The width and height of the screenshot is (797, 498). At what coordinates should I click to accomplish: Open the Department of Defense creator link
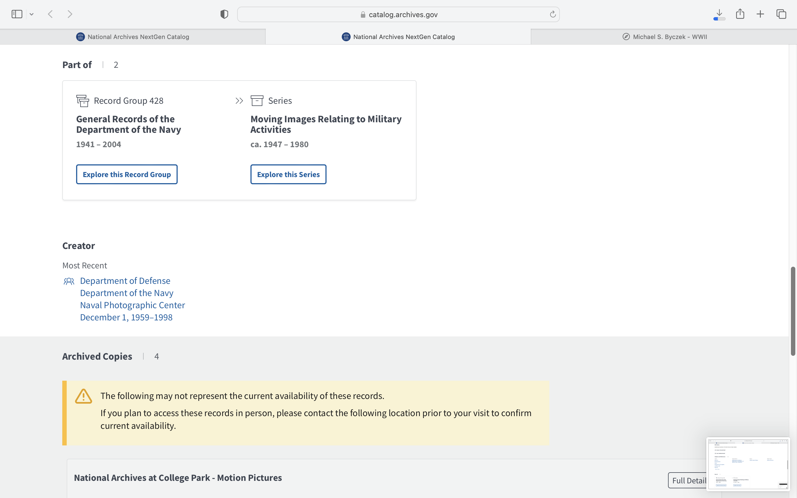click(x=125, y=281)
